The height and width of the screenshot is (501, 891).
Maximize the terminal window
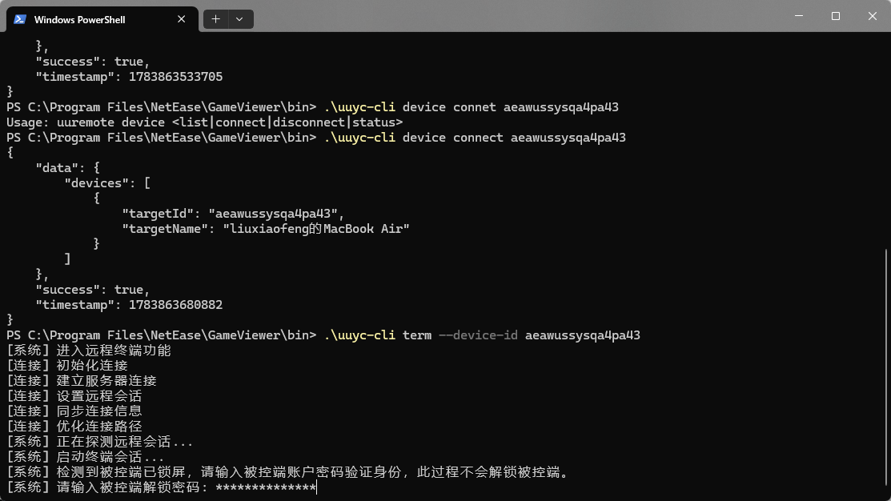coord(835,16)
